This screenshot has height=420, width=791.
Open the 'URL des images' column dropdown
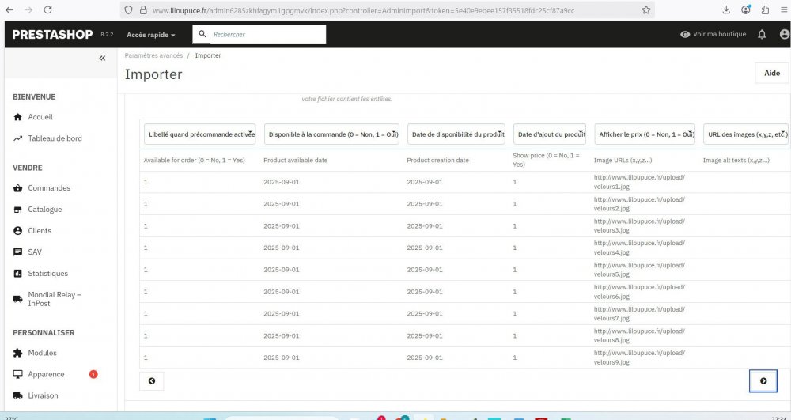pyautogui.click(x=746, y=134)
